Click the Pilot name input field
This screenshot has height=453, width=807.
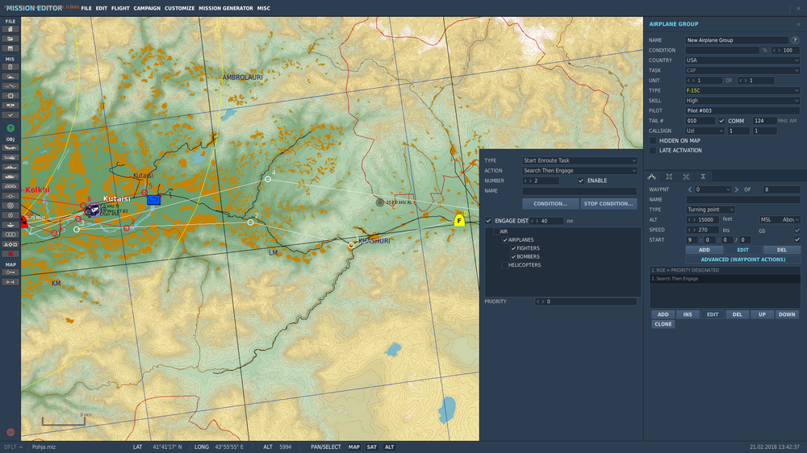(742, 110)
